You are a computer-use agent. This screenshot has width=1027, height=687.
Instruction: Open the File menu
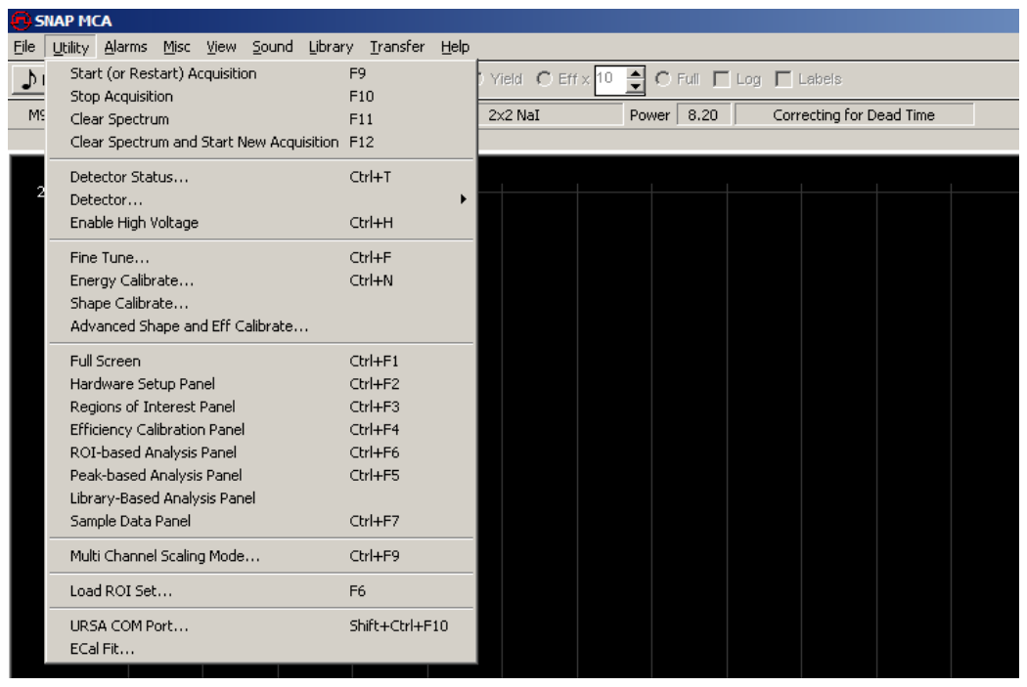[x=24, y=47]
